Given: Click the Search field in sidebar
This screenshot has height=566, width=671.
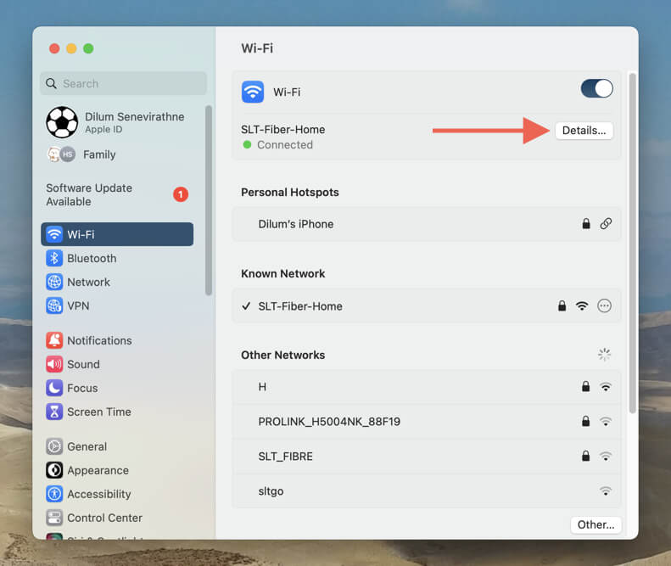Looking at the screenshot, I should 123,83.
